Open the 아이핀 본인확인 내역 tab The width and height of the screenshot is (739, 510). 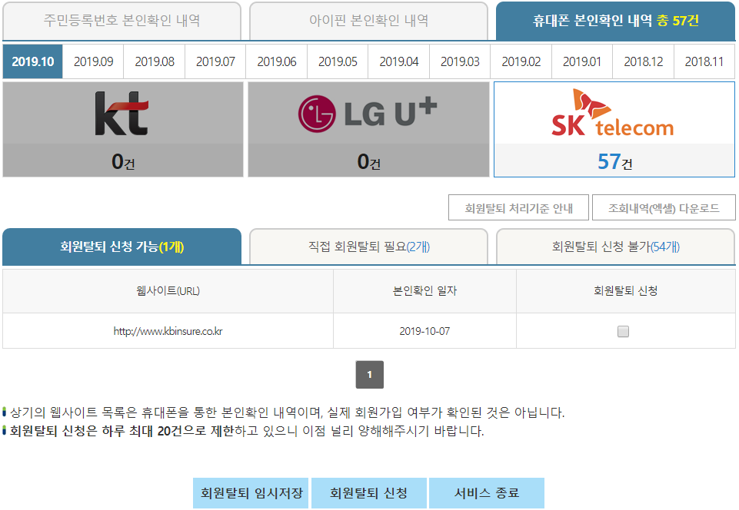click(x=368, y=21)
